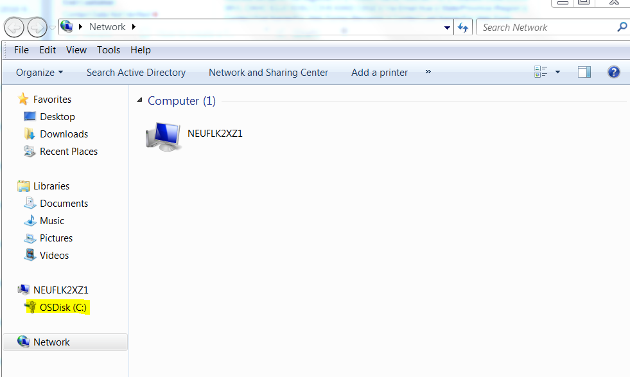This screenshot has width=630, height=377.
Task: Click the search magnifier icon
Action: 622,27
